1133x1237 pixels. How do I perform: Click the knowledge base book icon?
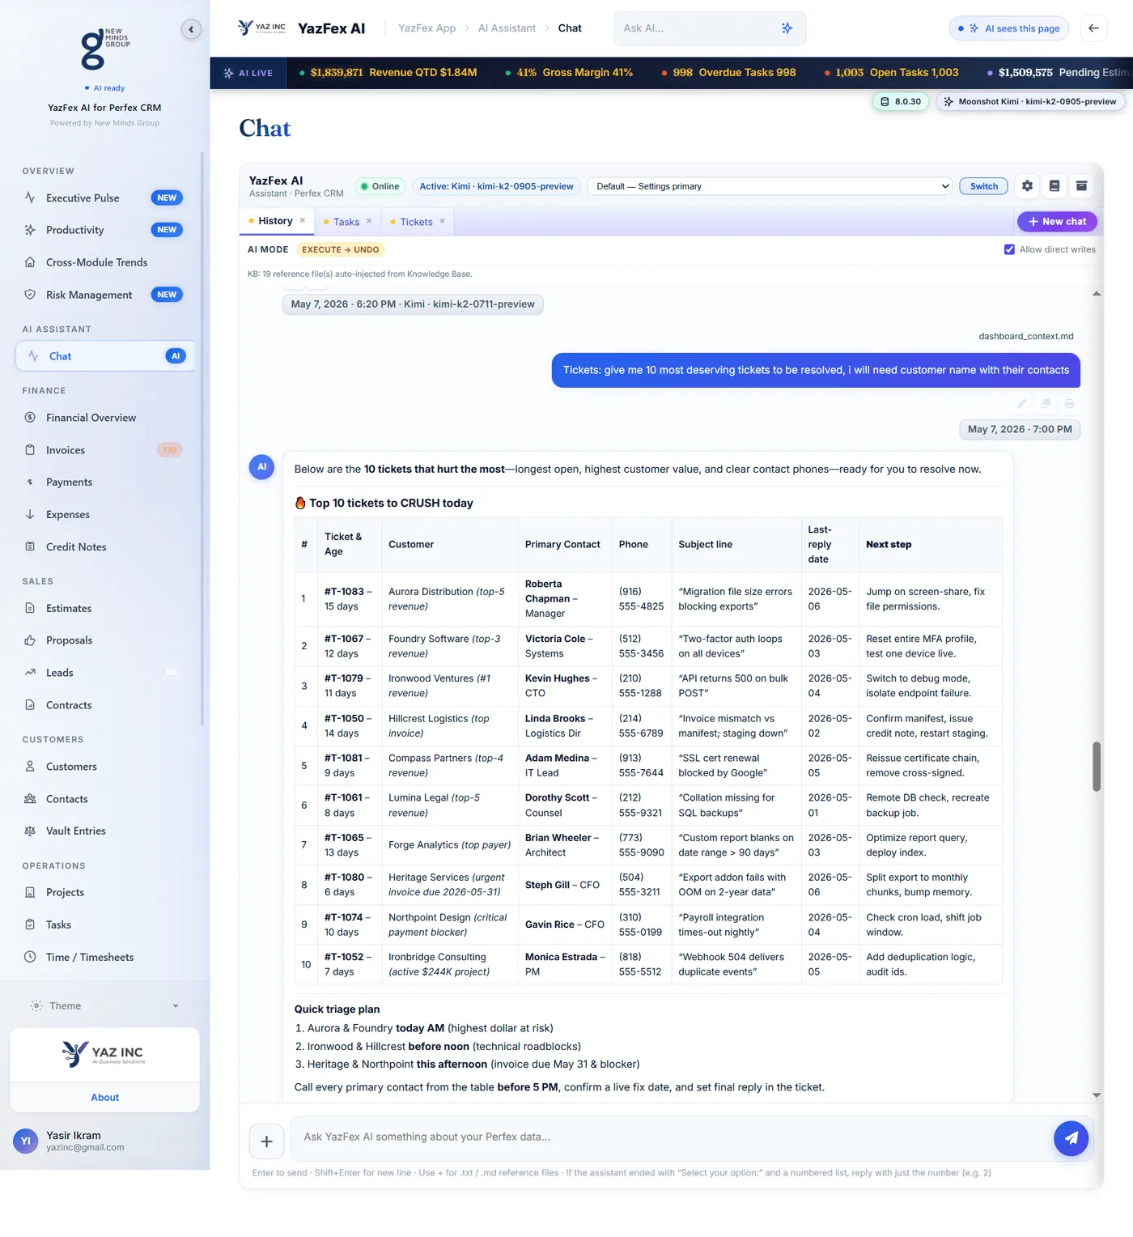pyautogui.click(x=1054, y=186)
